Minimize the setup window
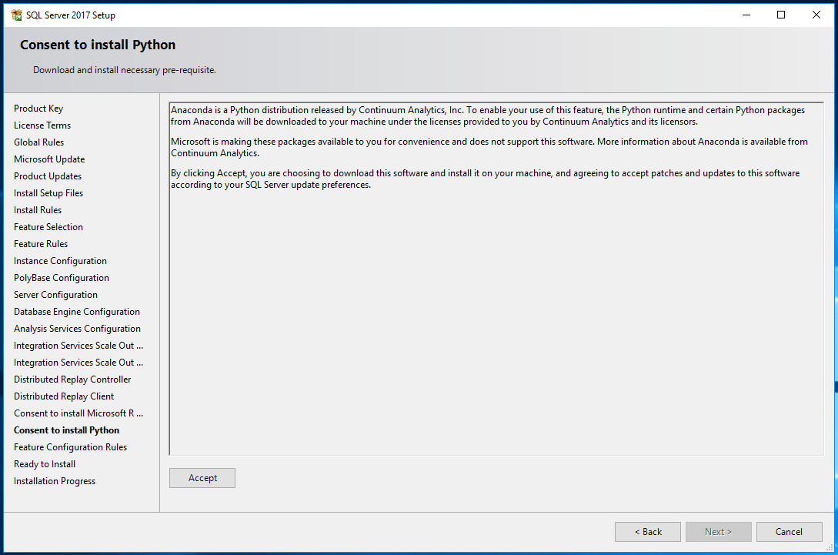 pyautogui.click(x=746, y=15)
